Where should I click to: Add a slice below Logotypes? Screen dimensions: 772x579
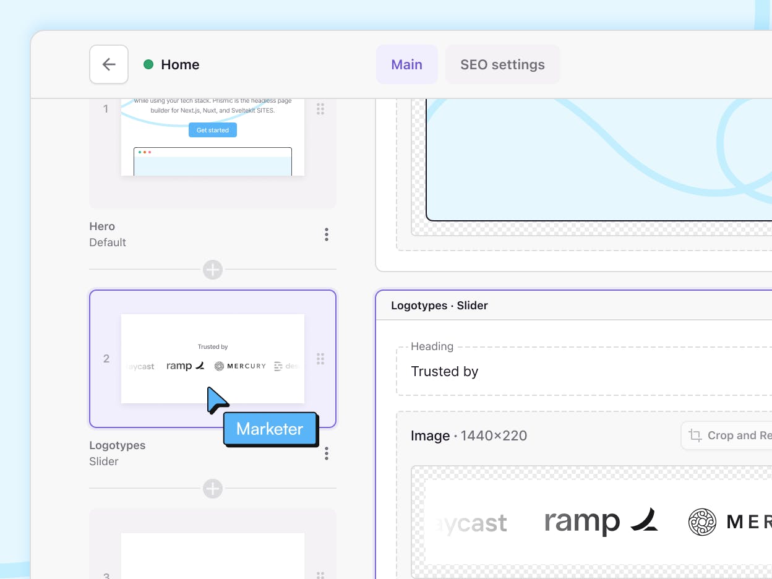[x=213, y=489]
